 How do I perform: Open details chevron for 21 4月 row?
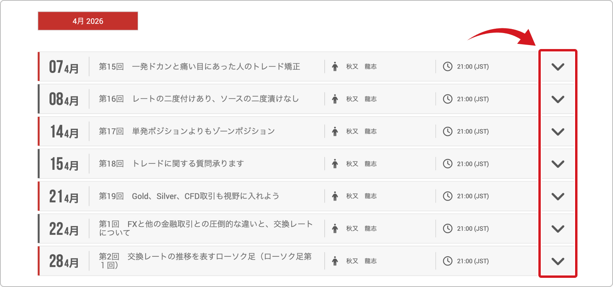tap(558, 196)
